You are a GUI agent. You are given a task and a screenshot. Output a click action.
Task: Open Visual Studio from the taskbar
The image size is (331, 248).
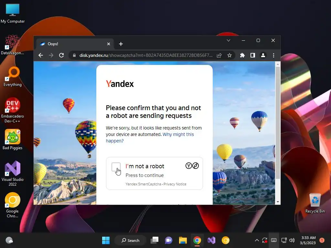point(211,240)
